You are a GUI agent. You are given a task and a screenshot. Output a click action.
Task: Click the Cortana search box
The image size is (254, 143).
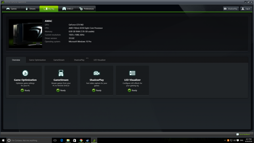pos(29,140)
